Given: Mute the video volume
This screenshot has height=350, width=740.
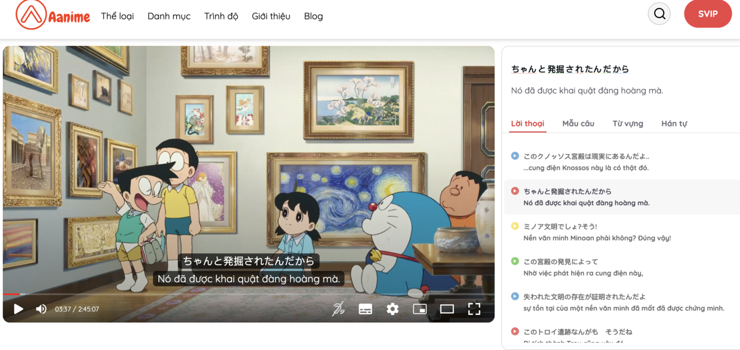Looking at the screenshot, I should [41, 309].
